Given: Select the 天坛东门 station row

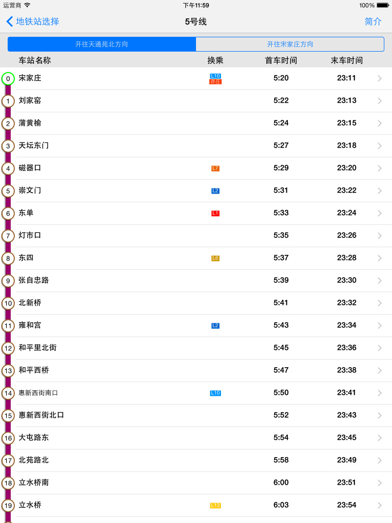Looking at the screenshot, I should 196,146.
